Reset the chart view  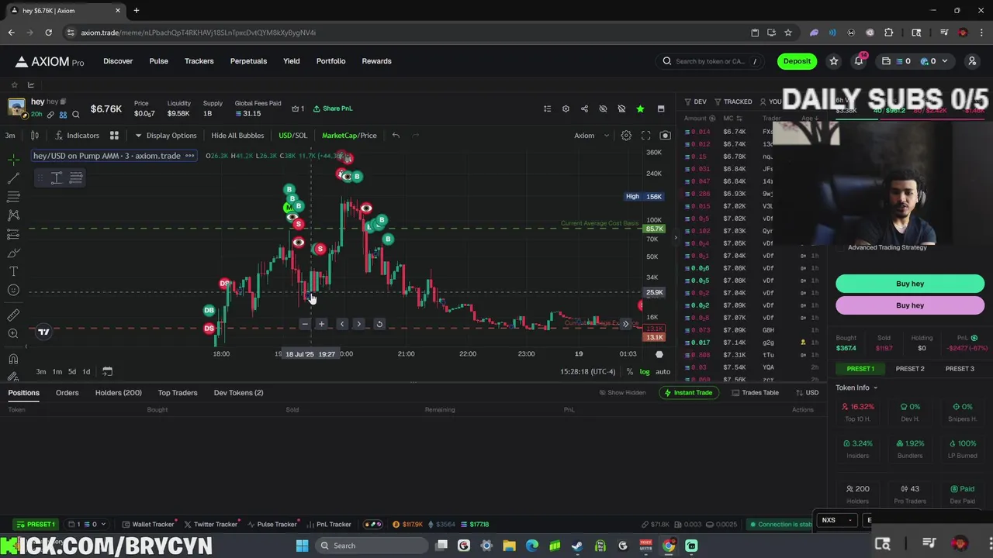click(x=379, y=324)
